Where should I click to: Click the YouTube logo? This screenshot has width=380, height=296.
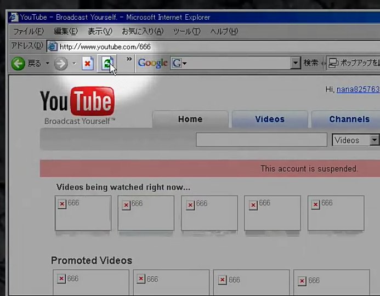[77, 101]
